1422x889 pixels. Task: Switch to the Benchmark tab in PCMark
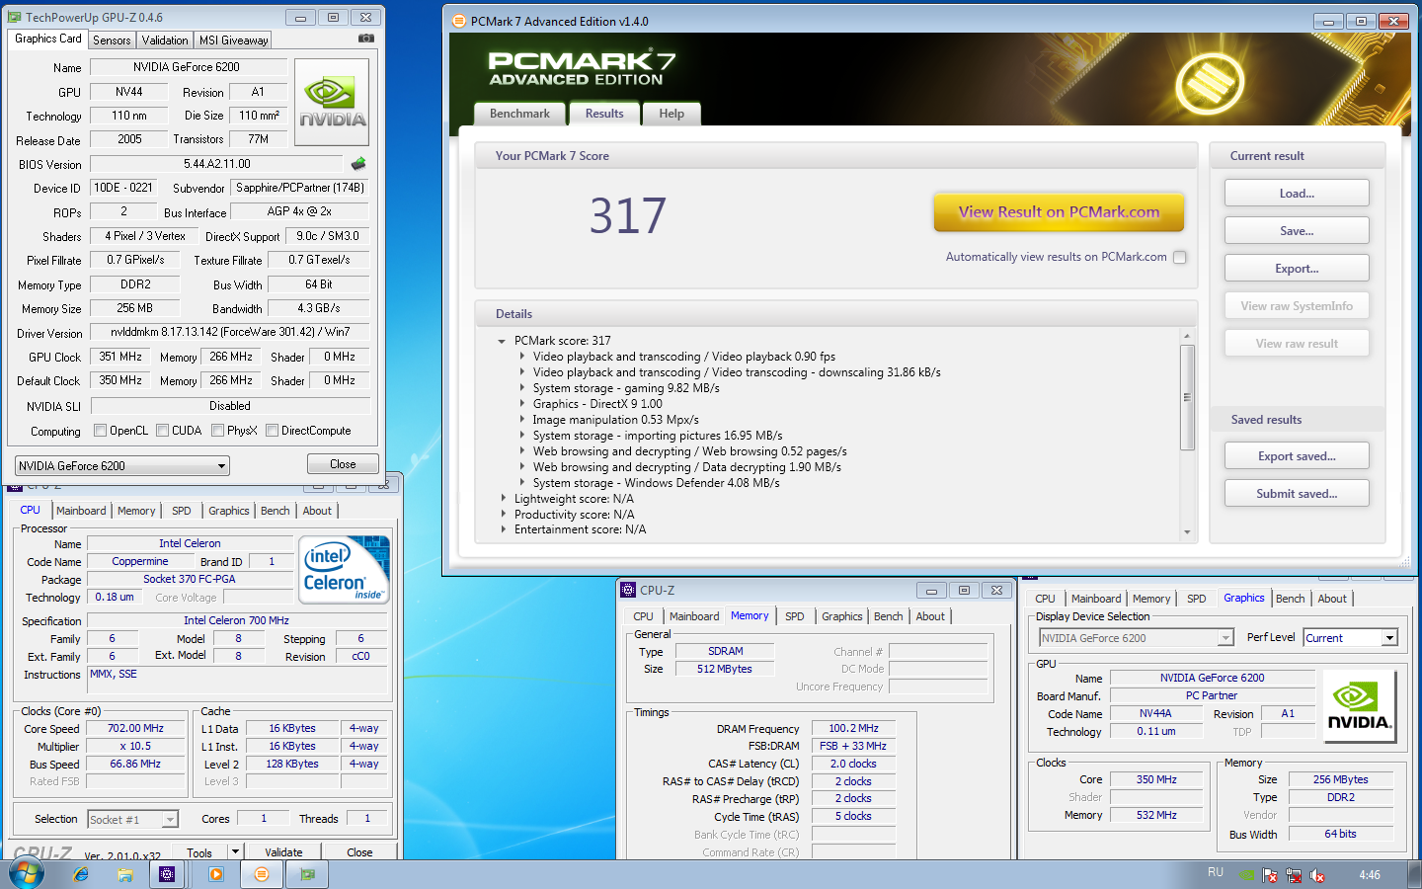pyautogui.click(x=519, y=114)
